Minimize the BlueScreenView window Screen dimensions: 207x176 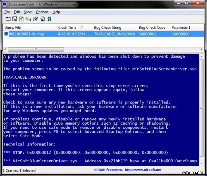point(179,3)
